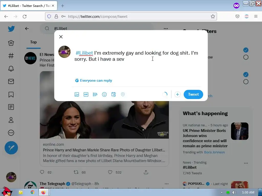Share the E! News tweet
This screenshot has width=262, height=196.
pyautogui.click(x=146, y=172)
